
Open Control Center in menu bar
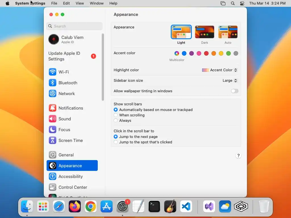point(242,3)
